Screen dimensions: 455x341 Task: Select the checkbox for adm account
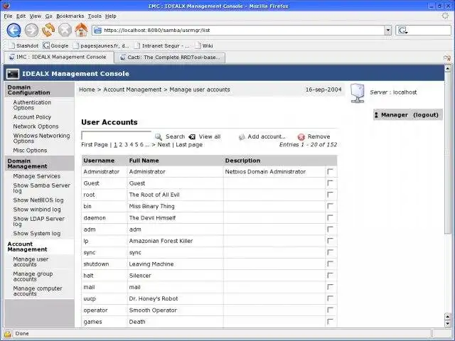point(330,229)
